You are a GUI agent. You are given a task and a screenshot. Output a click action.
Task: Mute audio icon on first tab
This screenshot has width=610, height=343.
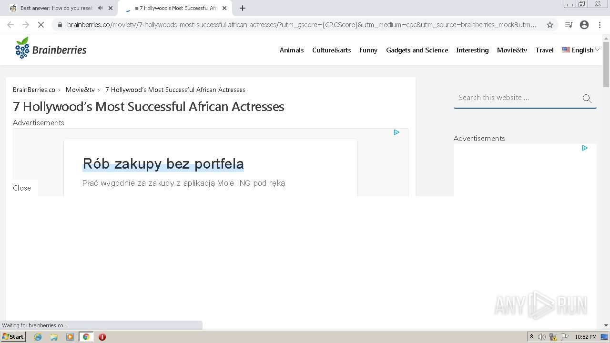(101, 8)
